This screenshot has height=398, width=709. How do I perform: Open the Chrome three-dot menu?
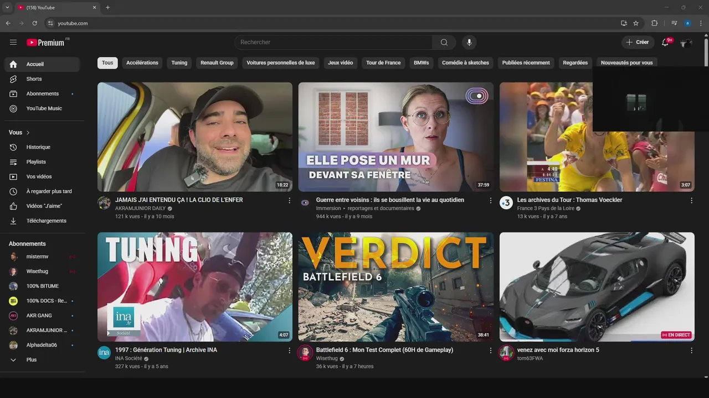tap(701, 23)
